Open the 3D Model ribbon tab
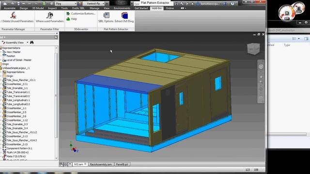The width and height of the screenshot is (310, 174). tap(38, 8)
